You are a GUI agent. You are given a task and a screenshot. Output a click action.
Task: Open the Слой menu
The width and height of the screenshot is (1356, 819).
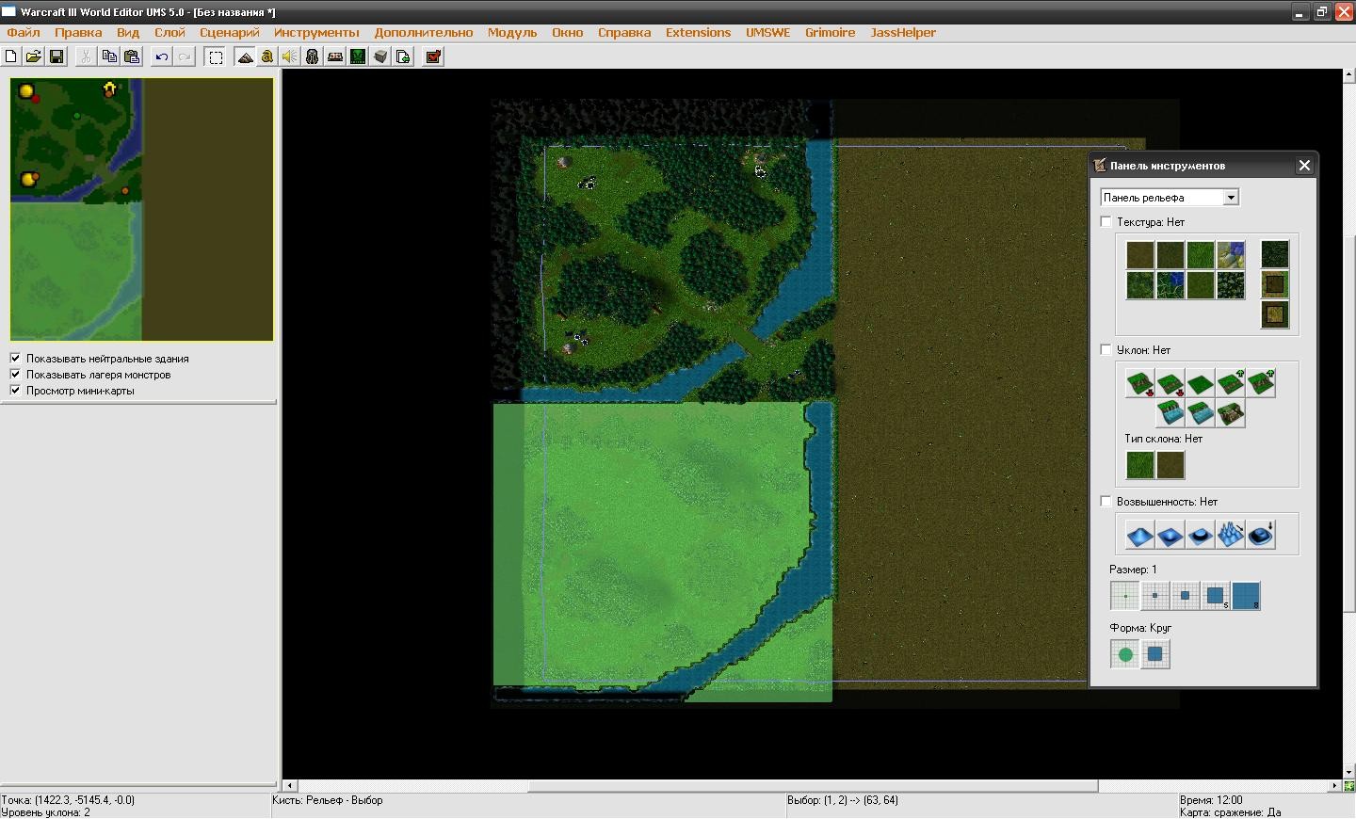click(x=169, y=32)
